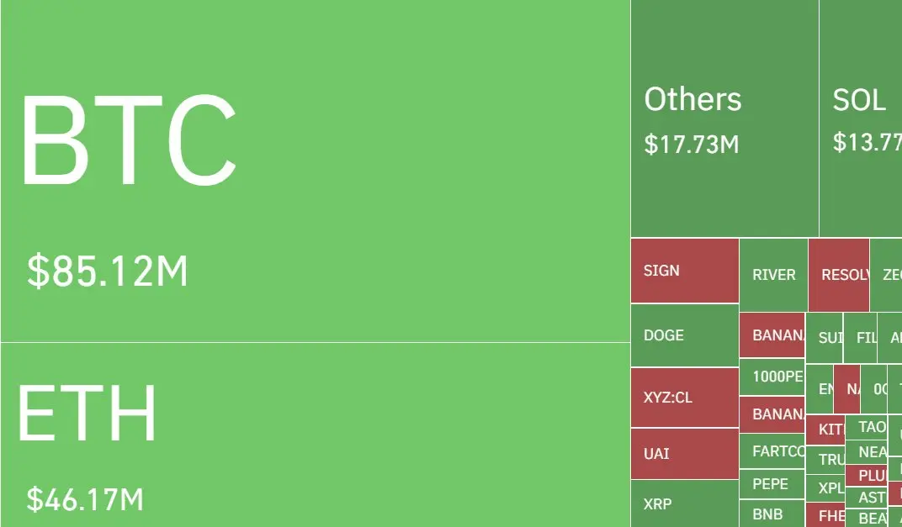
Task: Select the red XYZ:CL tile
Action: click(x=685, y=398)
